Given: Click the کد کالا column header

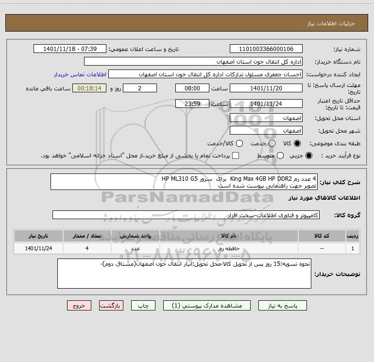Looking at the screenshot, I should 322,236.
